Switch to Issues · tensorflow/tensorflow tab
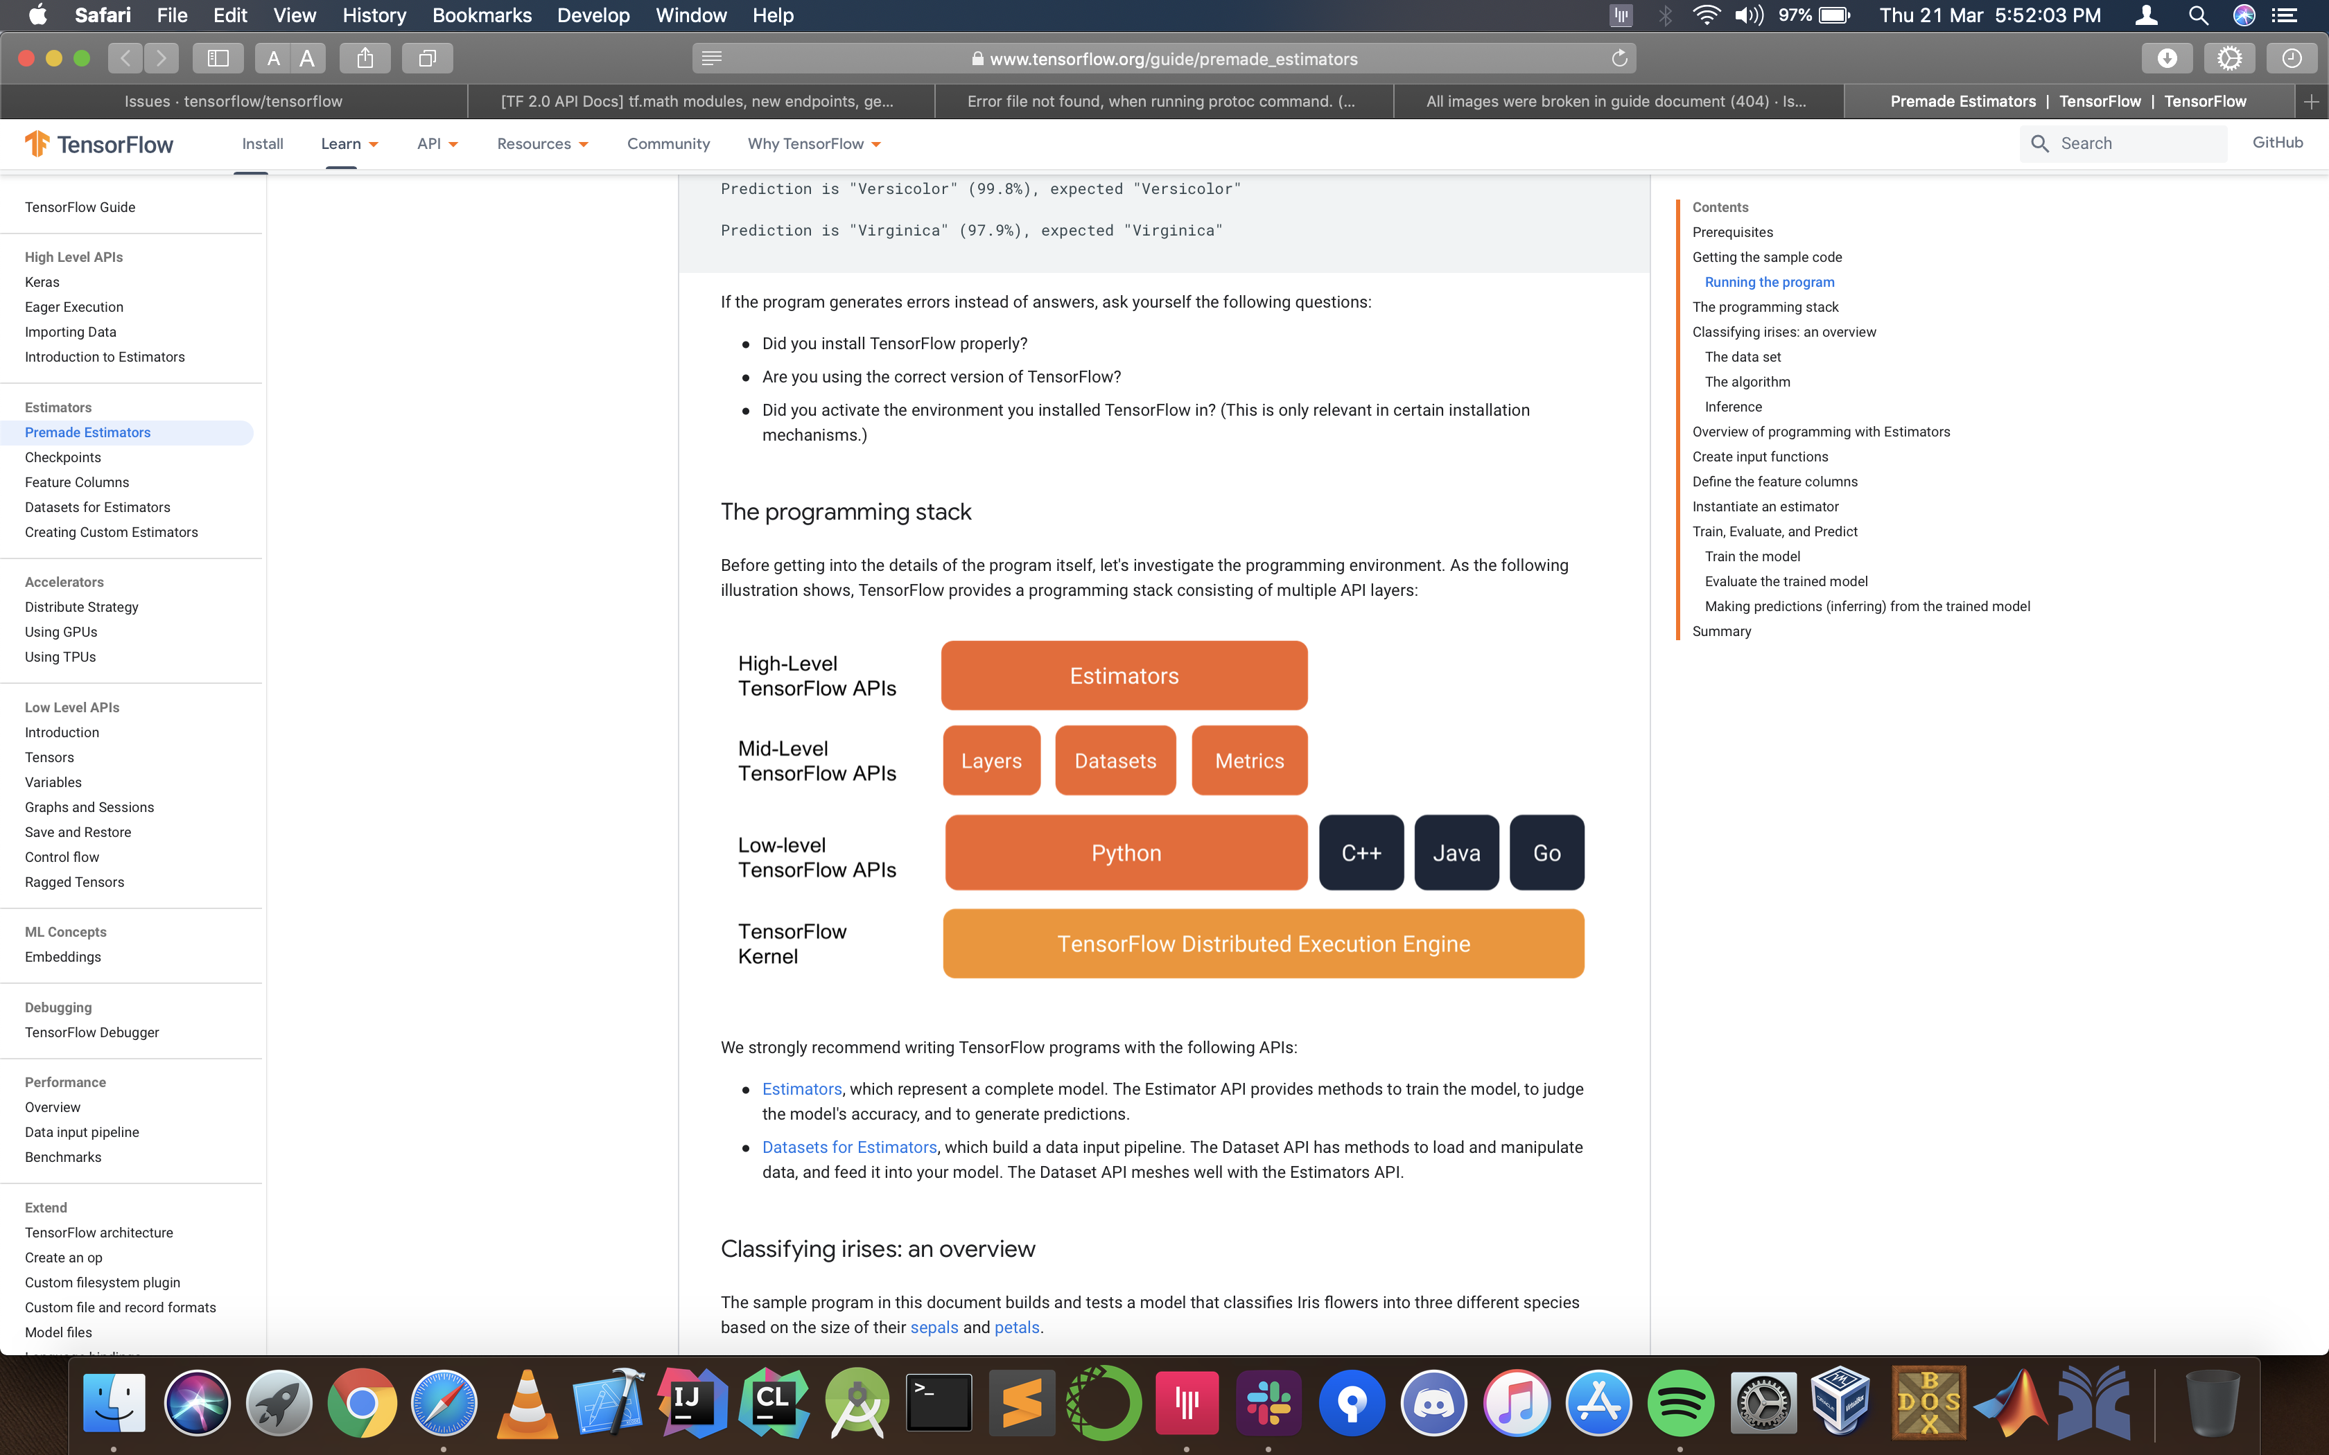 (x=234, y=101)
